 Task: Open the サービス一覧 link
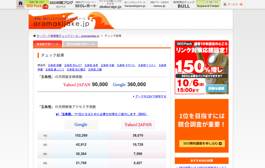point(235,4)
